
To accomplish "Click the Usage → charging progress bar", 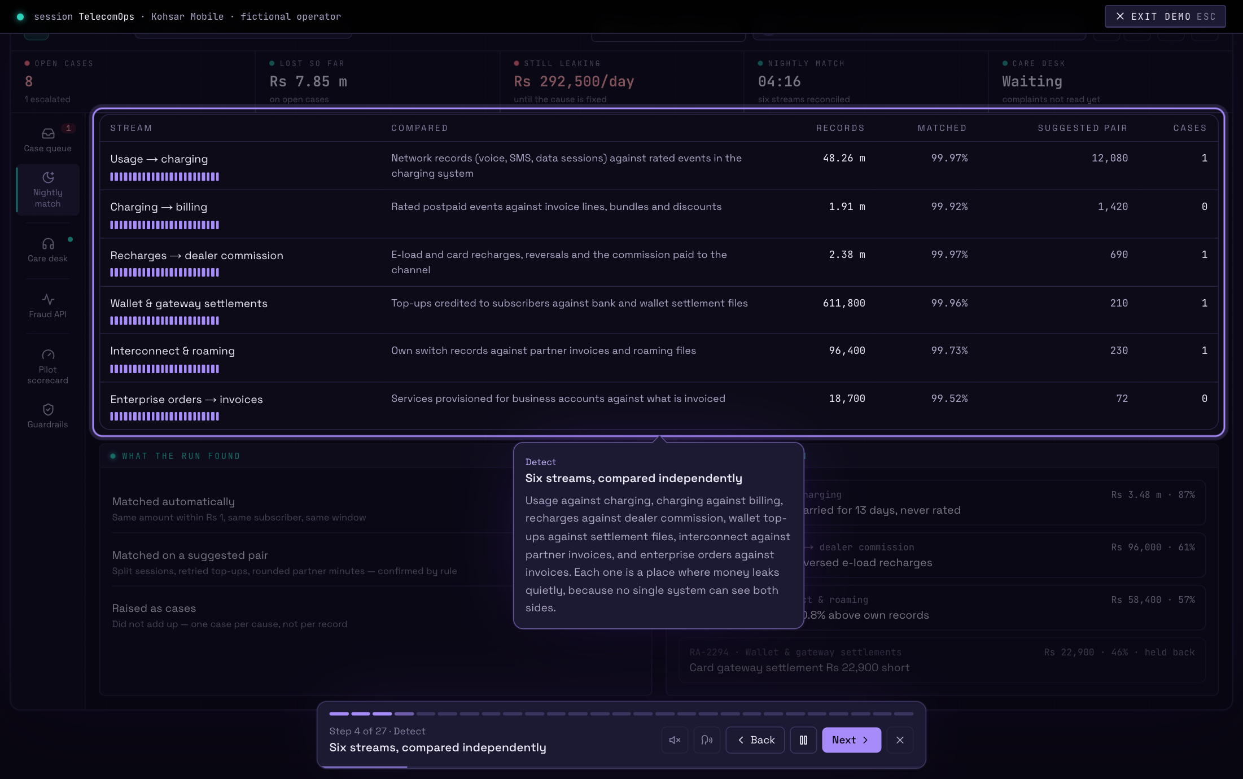I will point(164,177).
